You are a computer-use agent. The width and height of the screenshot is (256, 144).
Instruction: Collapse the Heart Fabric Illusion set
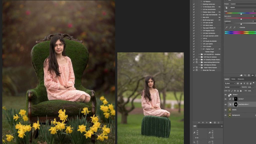click(x=199, y=67)
